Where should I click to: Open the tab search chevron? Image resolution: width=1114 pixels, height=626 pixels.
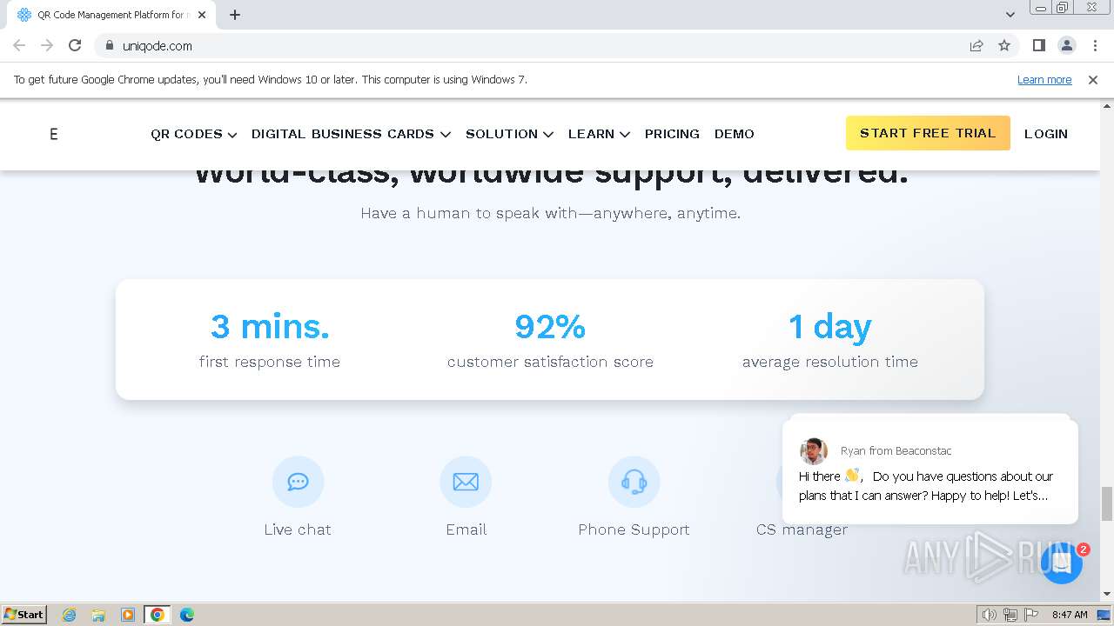(x=1010, y=15)
